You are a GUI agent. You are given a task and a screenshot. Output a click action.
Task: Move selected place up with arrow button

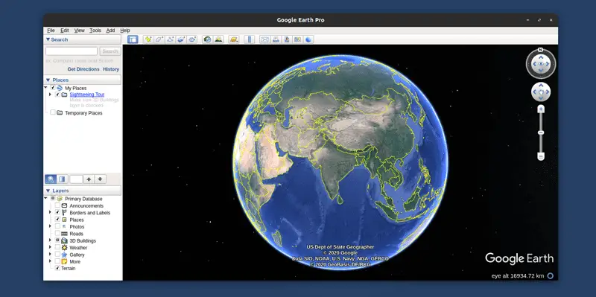[89, 179]
